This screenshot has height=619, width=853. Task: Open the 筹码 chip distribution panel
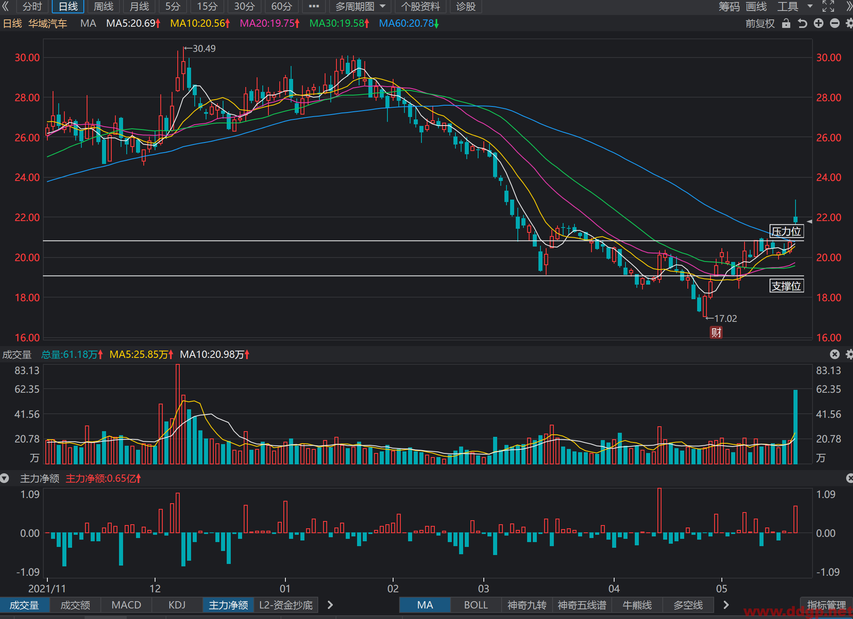pos(729,6)
